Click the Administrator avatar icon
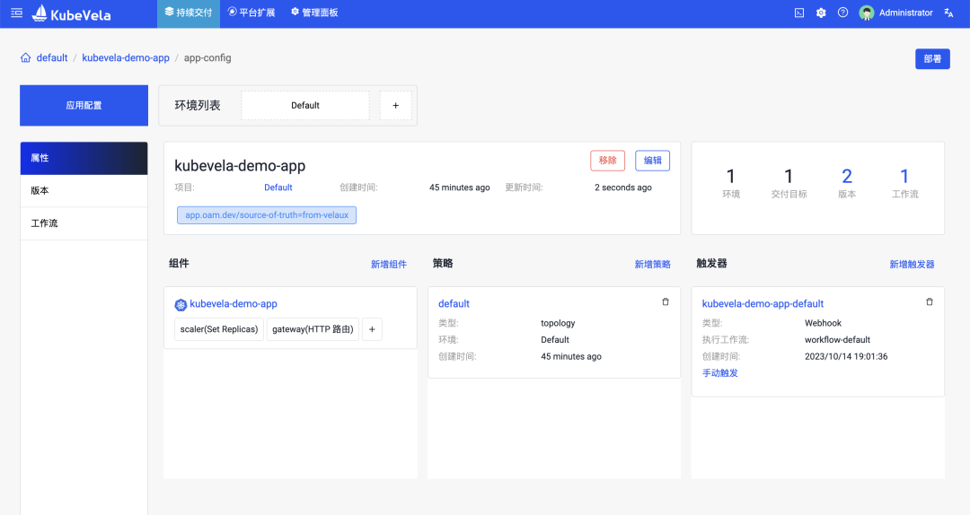Screen dimensions: 970x515 (x=867, y=13)
